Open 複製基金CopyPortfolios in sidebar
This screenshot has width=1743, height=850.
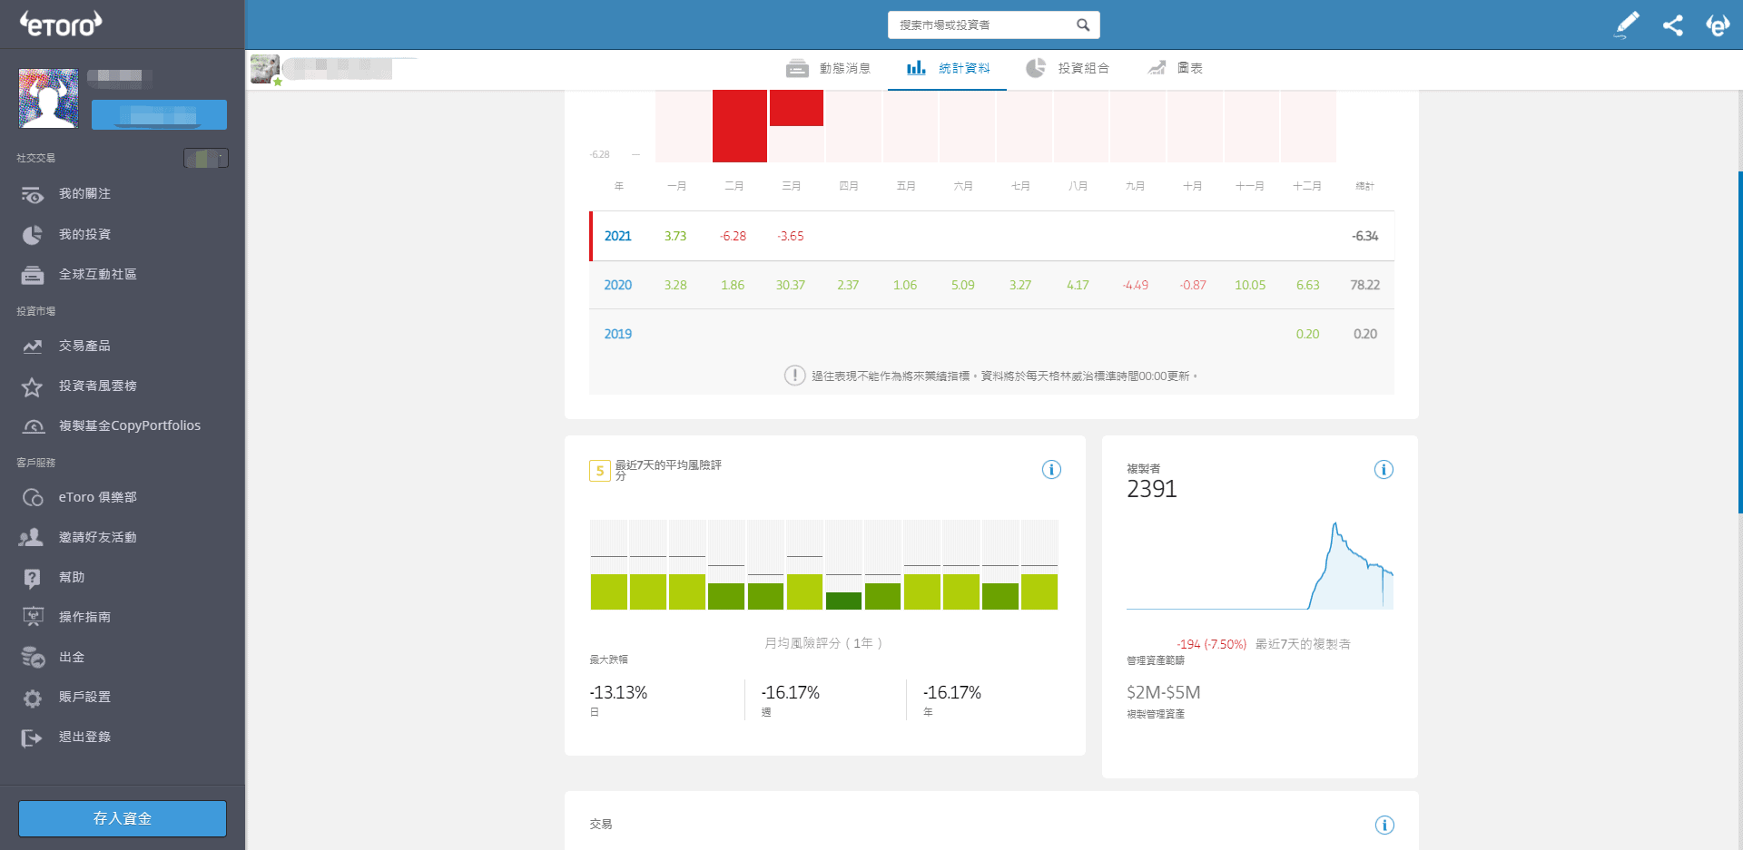pos(129,426)
